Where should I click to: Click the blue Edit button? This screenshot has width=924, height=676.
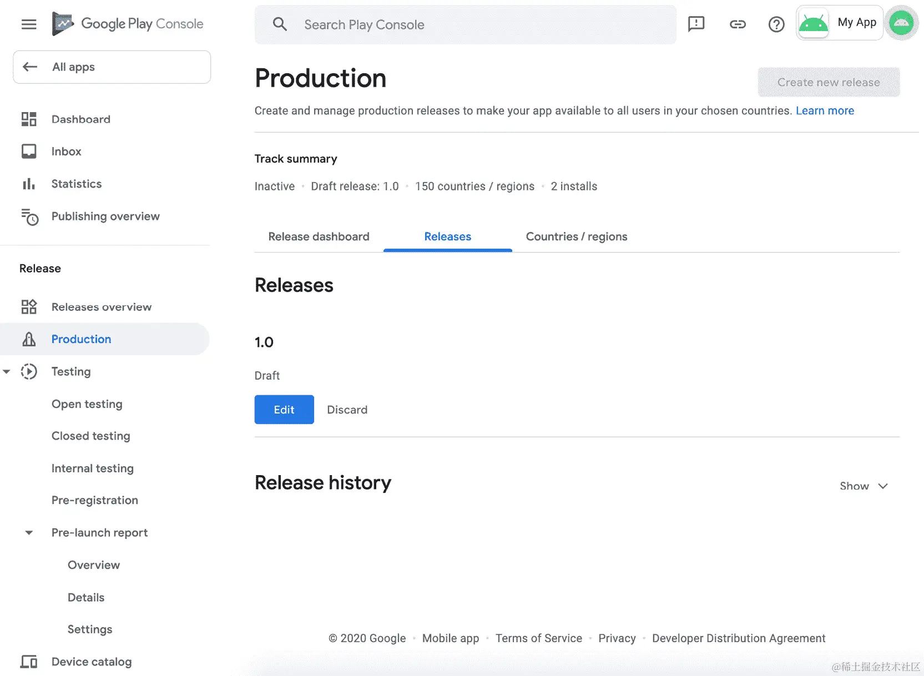[x=284, y=410]
